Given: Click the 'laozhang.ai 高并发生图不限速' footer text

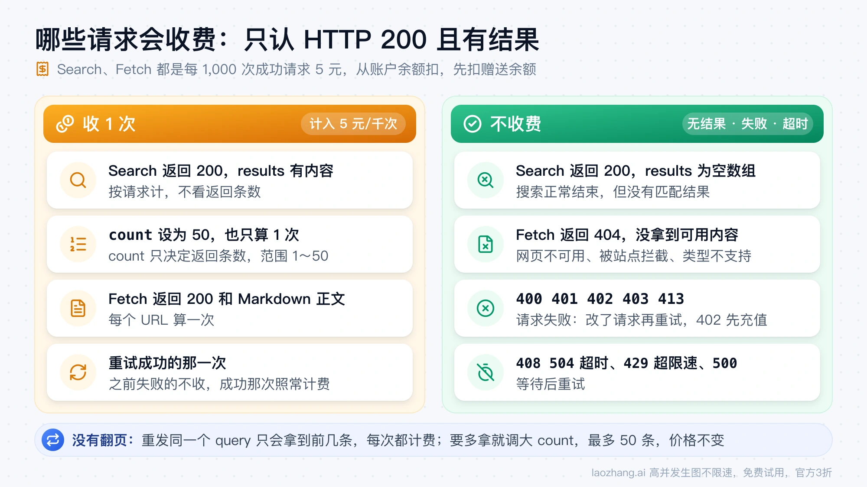Looking at the screenshot, I should pos(711,472).
